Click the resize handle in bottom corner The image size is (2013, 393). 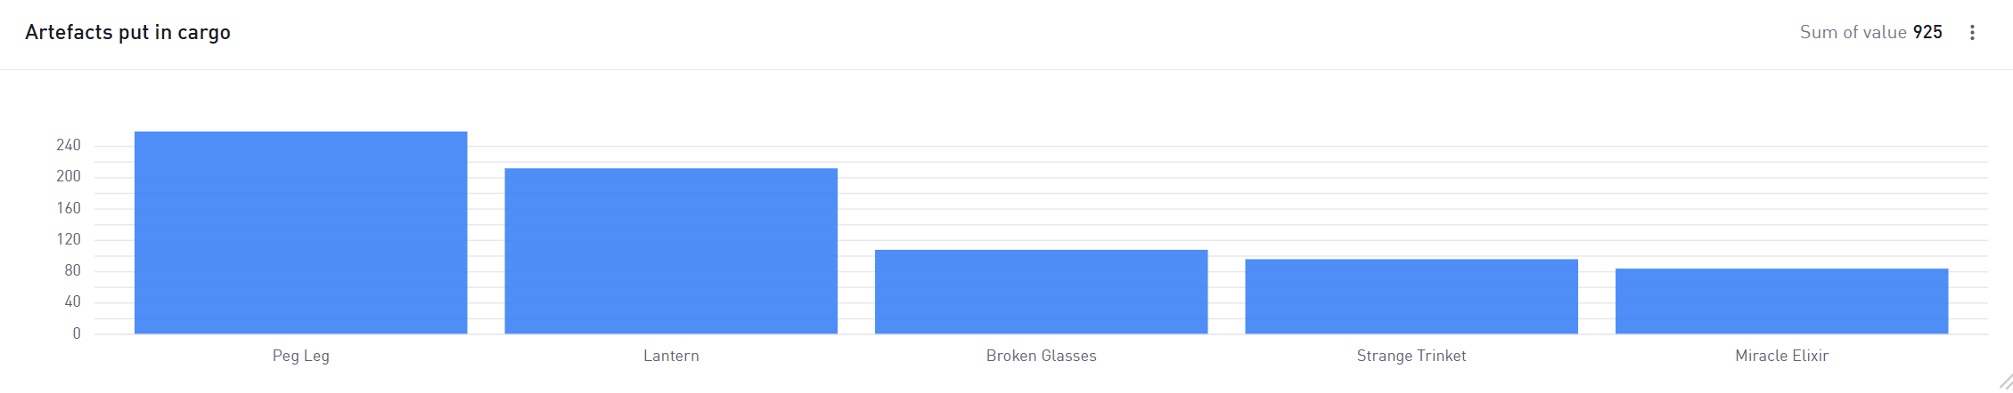tap(2005, 381)
